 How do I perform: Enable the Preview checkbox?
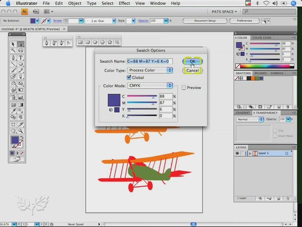pos(184,88)
